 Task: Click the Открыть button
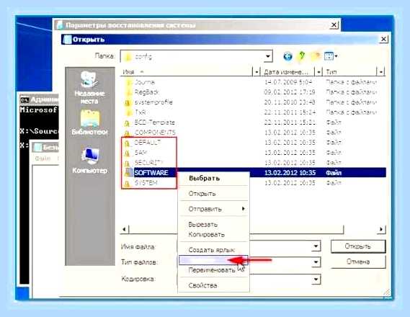[x=358, y=246]
